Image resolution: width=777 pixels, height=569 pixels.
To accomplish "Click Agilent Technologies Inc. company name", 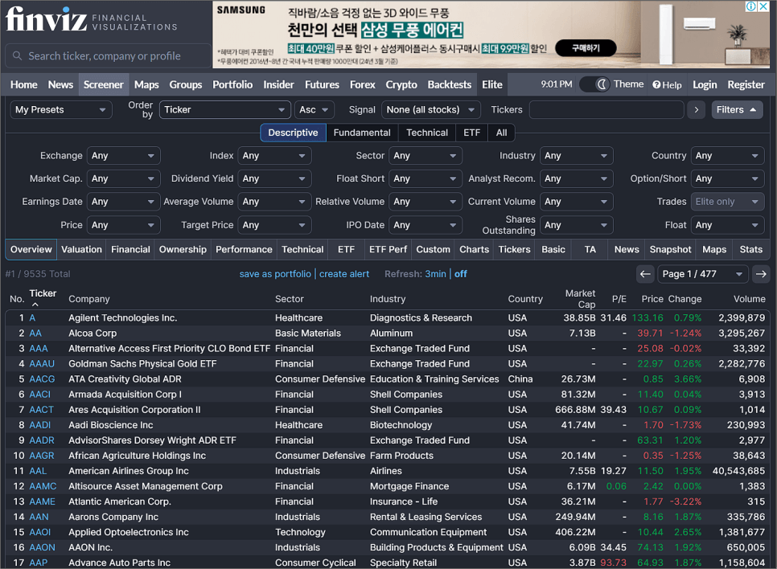I will tap(123, 318).
